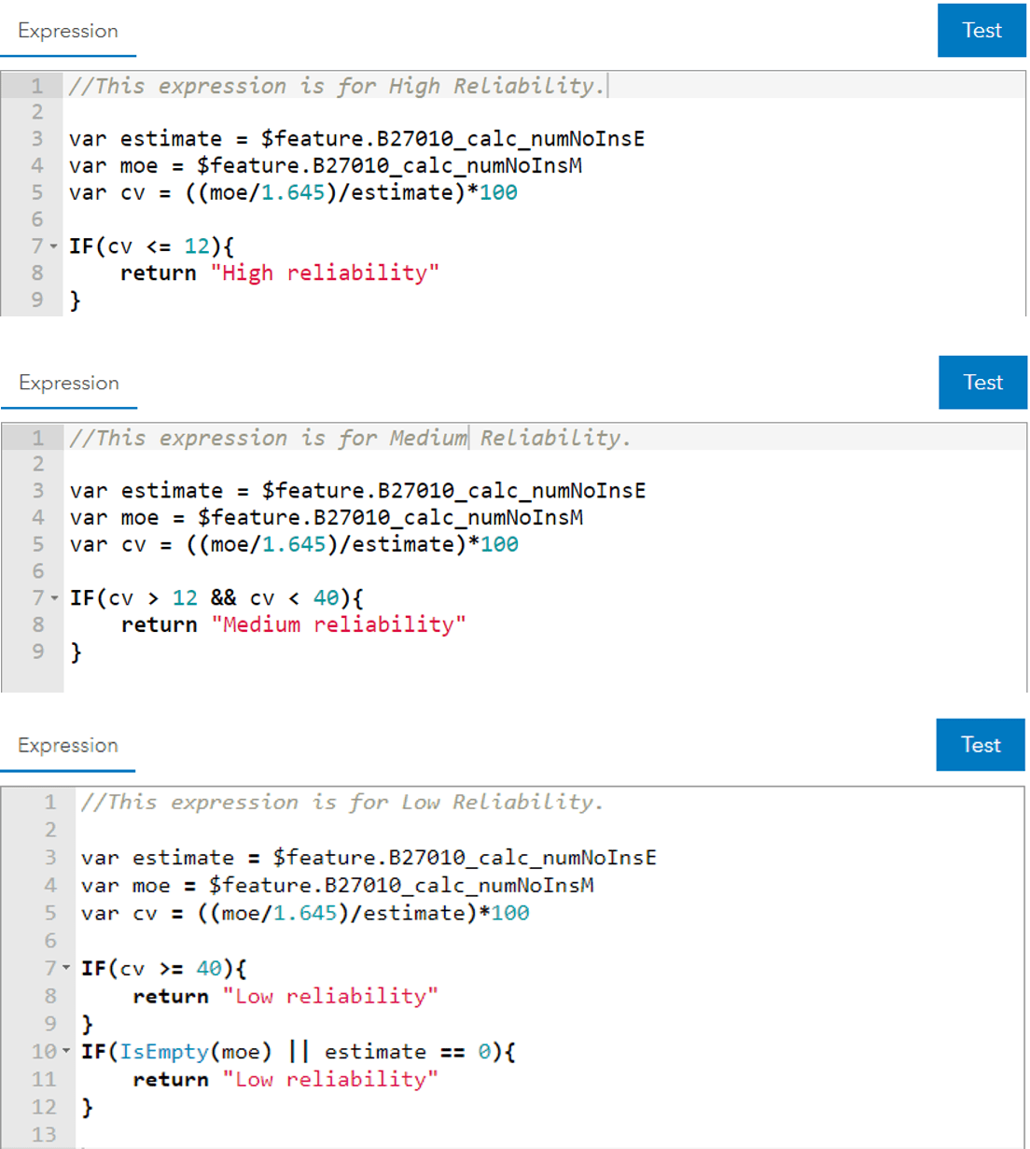
Task: Select Expression tab above High Reliability code
Action: pos(68,31)
